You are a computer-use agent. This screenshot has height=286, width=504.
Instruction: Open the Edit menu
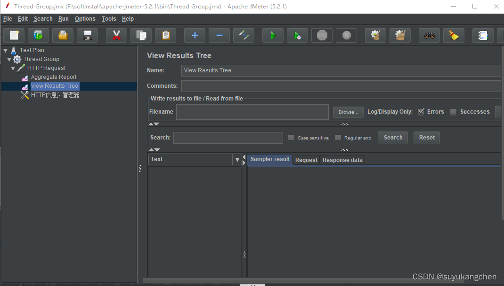pos(23,19)
